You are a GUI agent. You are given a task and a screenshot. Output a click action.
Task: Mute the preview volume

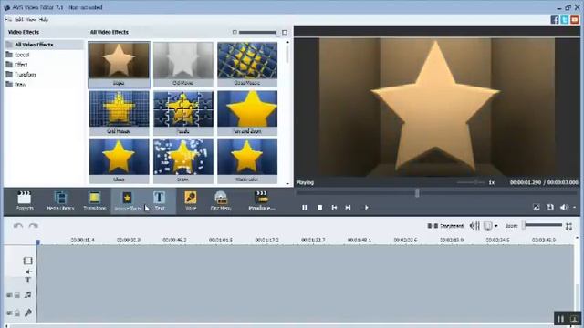[564, 208]
